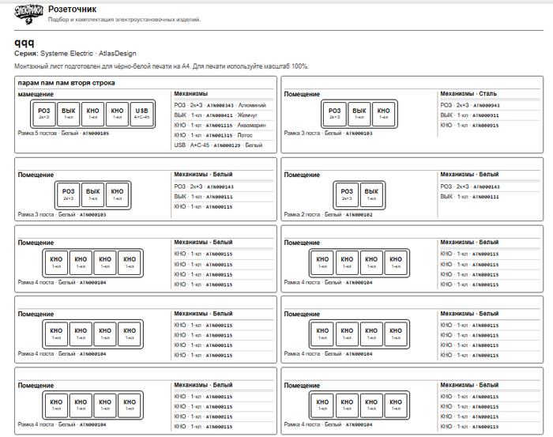Click the 'Серия: Systeme Electric · AtlasDesign' line
The width and height of the screenshot is (553, 437).
tap(75, 54)
